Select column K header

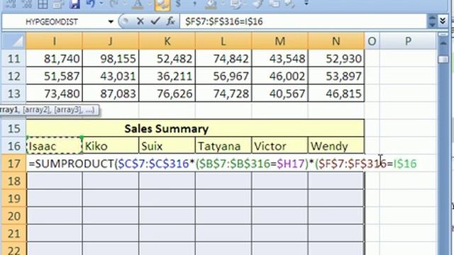pos(167,41)
